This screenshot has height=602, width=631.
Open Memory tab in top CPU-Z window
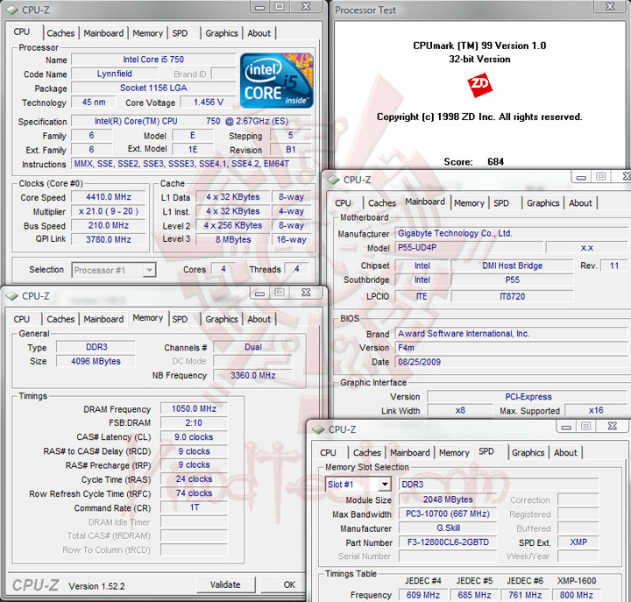point(148,33)
